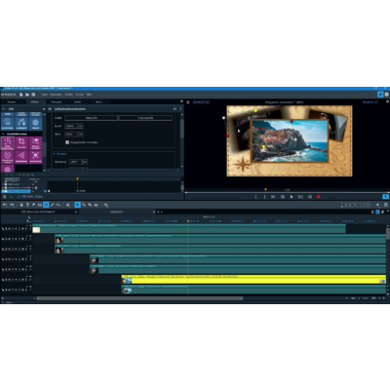Click the wrench icon in the timeline toolbar
390x390 pixels.
coord(106,205)
